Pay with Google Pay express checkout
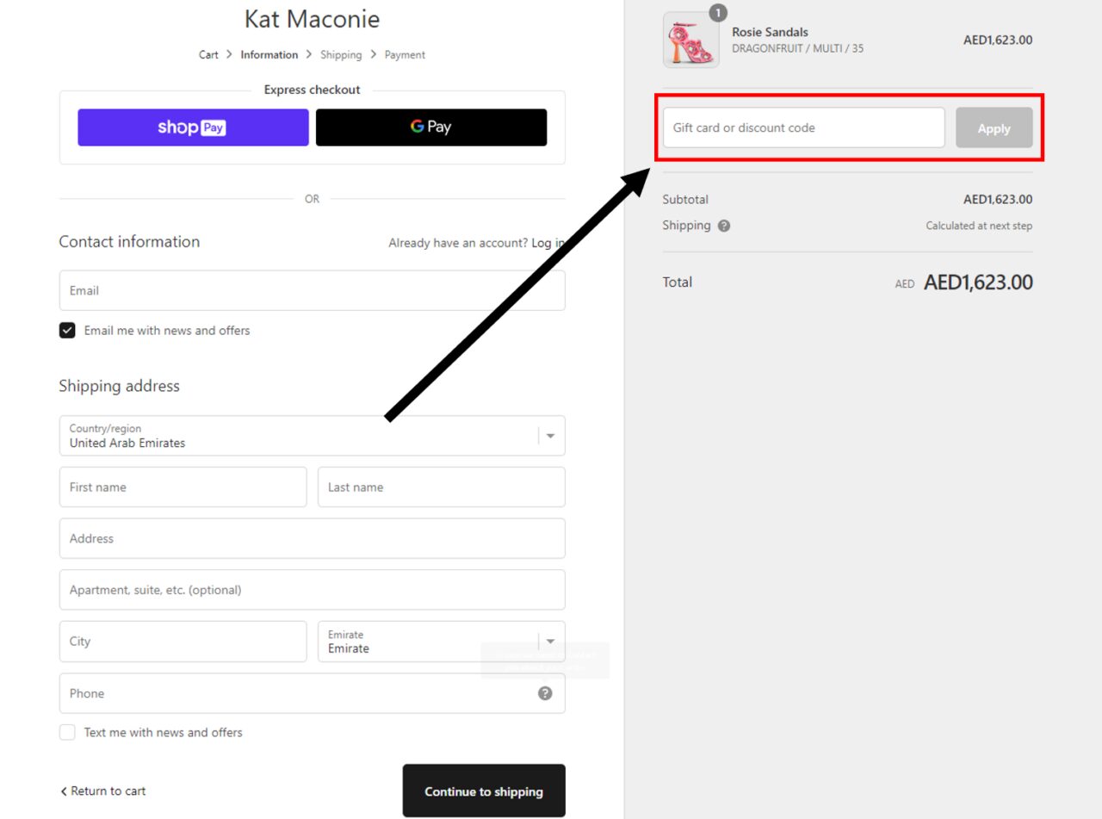1102x819 pixels. tap(431, 127)
